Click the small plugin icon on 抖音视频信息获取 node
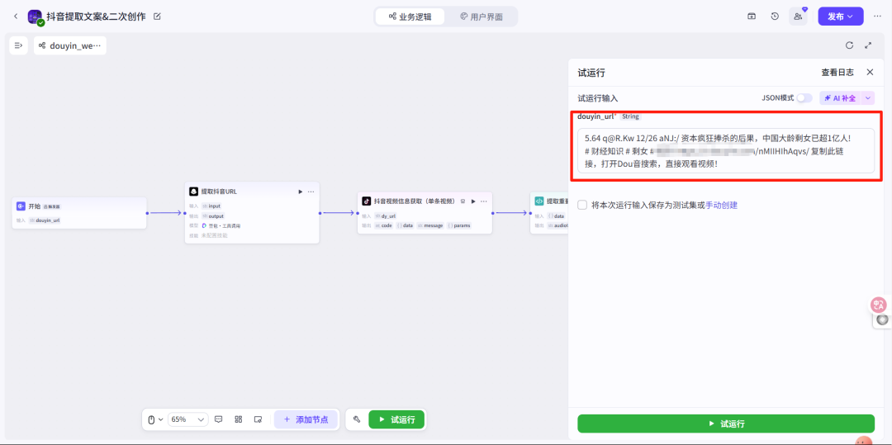 [463, 201]
